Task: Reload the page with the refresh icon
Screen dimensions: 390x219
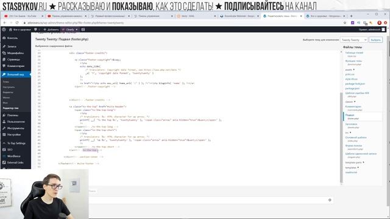Action: click(17, 23)
